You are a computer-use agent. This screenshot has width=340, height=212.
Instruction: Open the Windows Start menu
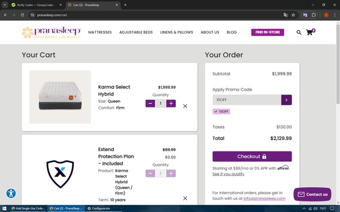(4, 208)
